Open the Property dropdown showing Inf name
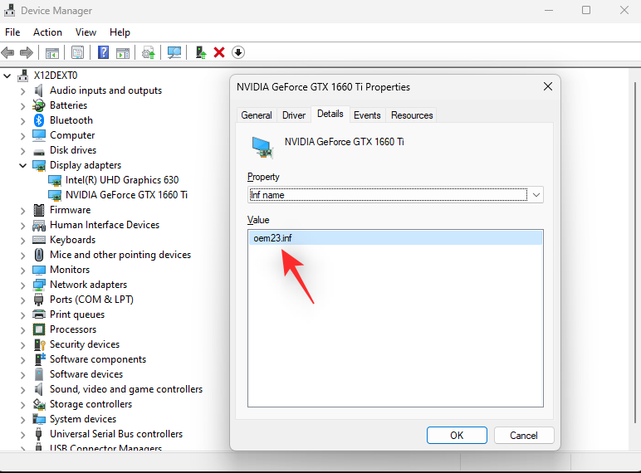The height and width of the screenshot is (473, 641). coord(536,195)
